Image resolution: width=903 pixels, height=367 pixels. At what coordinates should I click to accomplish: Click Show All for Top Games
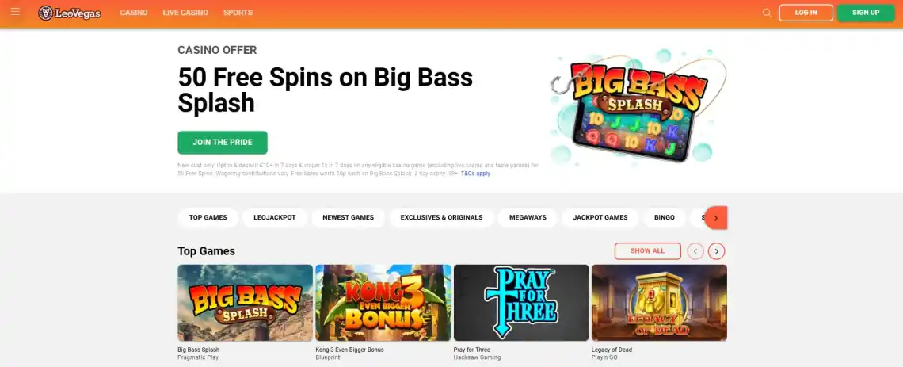click(647, 251)
